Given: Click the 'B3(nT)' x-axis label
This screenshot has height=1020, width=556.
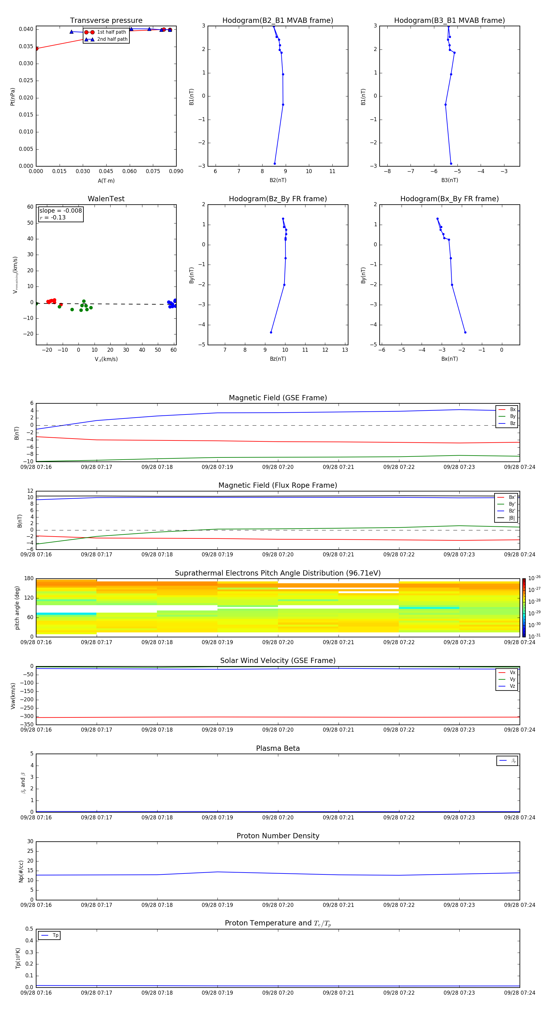Looking at the screenshot, I should tap(449, 180).
